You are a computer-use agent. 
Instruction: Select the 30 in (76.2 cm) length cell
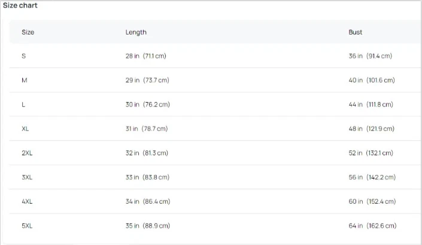coord(147,105)
